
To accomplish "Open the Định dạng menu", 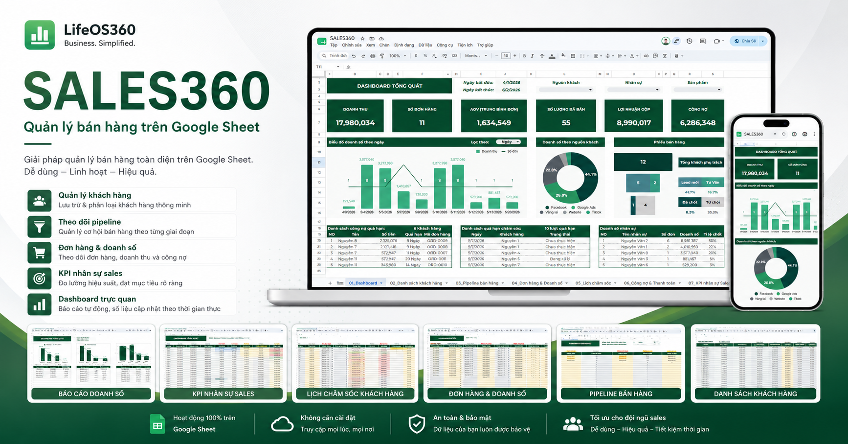I will tap(404, 45).
